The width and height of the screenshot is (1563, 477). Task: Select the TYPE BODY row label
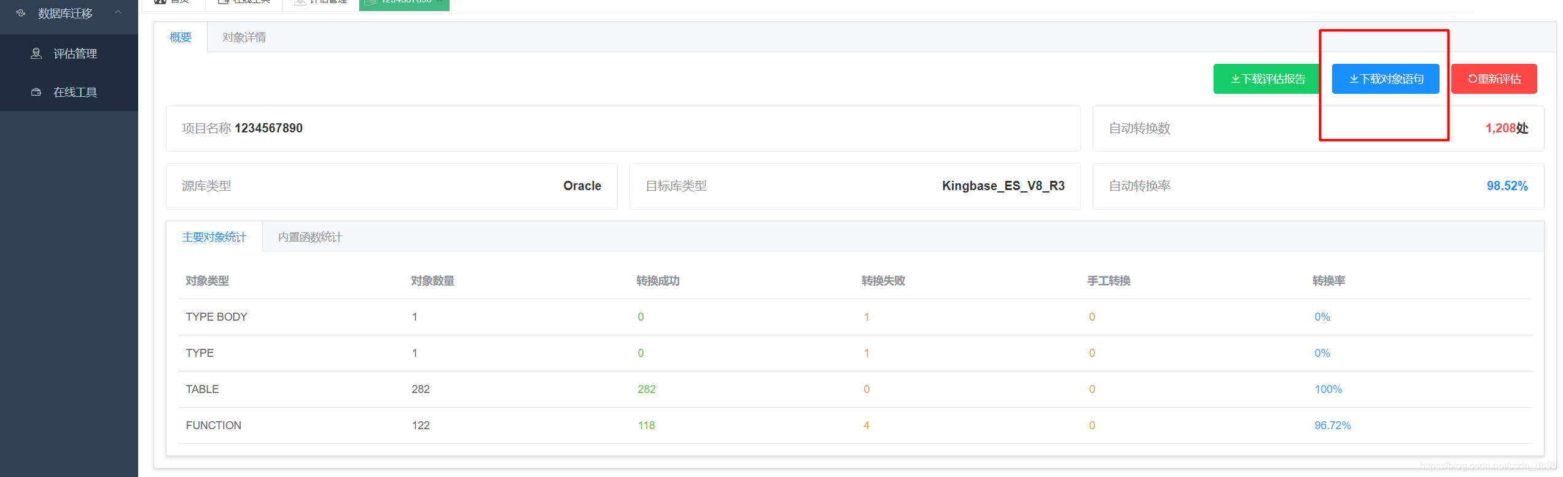click(x=216, y=317)
